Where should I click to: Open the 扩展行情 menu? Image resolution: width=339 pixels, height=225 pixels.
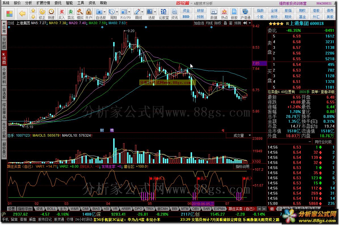click(43, 3)
